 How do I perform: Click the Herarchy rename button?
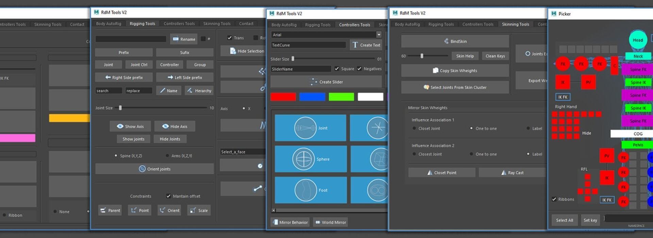coord(199,91)
